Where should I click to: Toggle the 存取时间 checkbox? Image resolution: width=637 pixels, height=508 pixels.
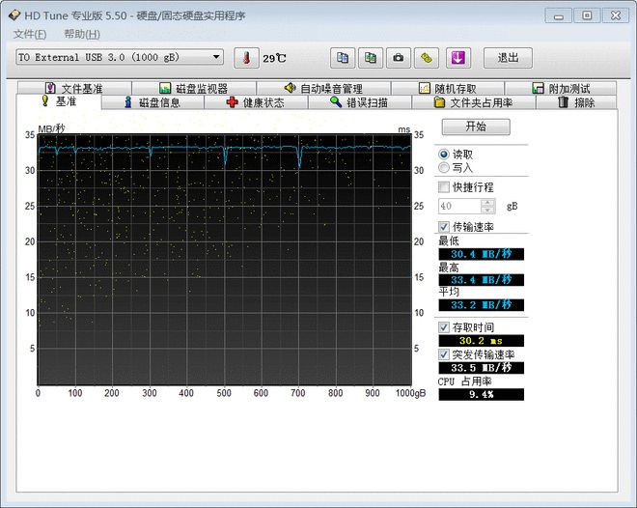[444, 327]
